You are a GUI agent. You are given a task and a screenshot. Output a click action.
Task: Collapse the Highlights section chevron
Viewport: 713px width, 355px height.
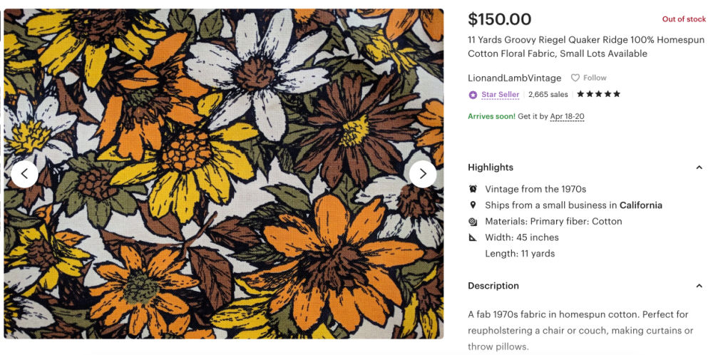[x=699, y=168]
